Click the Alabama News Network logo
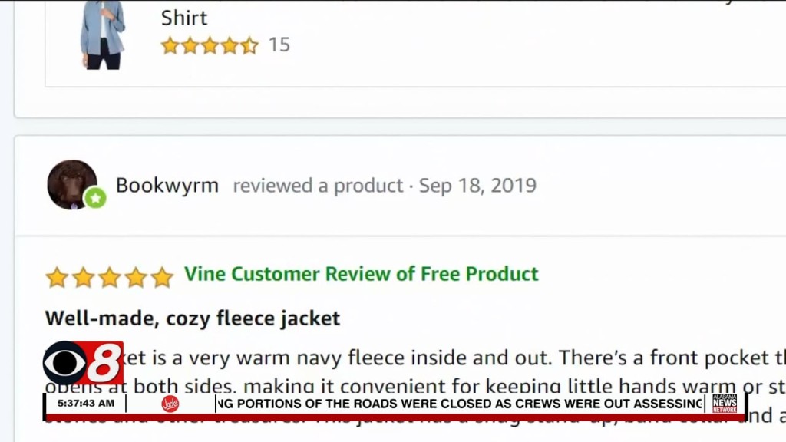786x442 pixels. [725, 404]
